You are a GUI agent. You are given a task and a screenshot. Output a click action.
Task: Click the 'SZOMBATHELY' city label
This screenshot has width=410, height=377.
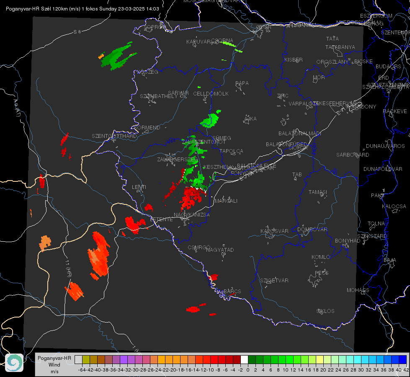pos(158,96)
